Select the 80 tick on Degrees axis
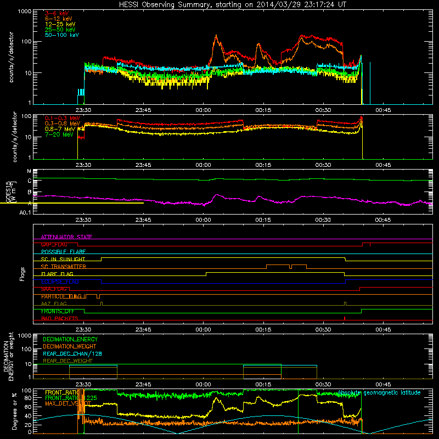439x439 pixels. point(28,397)
